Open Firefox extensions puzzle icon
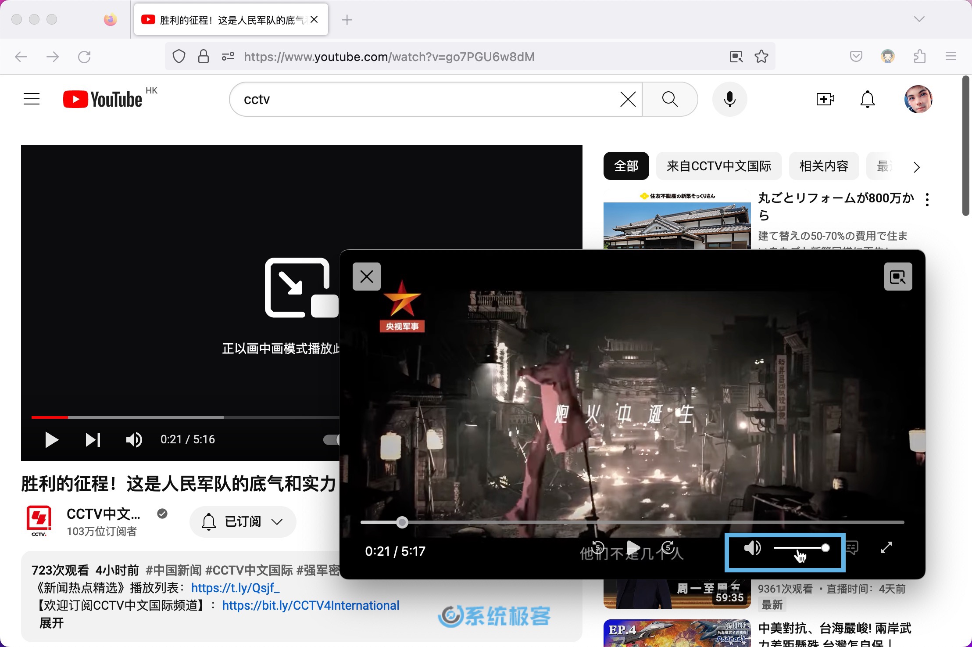Image resolution: width=972 pixels, height=647 pixels. click(x=919, y=56)
